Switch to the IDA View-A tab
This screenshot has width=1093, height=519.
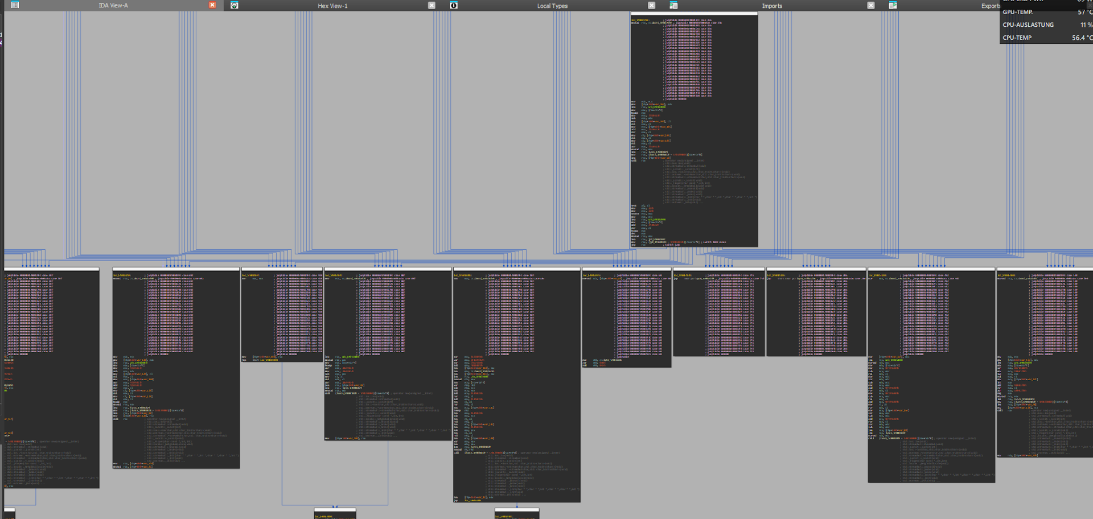click(x=113, y=6)
